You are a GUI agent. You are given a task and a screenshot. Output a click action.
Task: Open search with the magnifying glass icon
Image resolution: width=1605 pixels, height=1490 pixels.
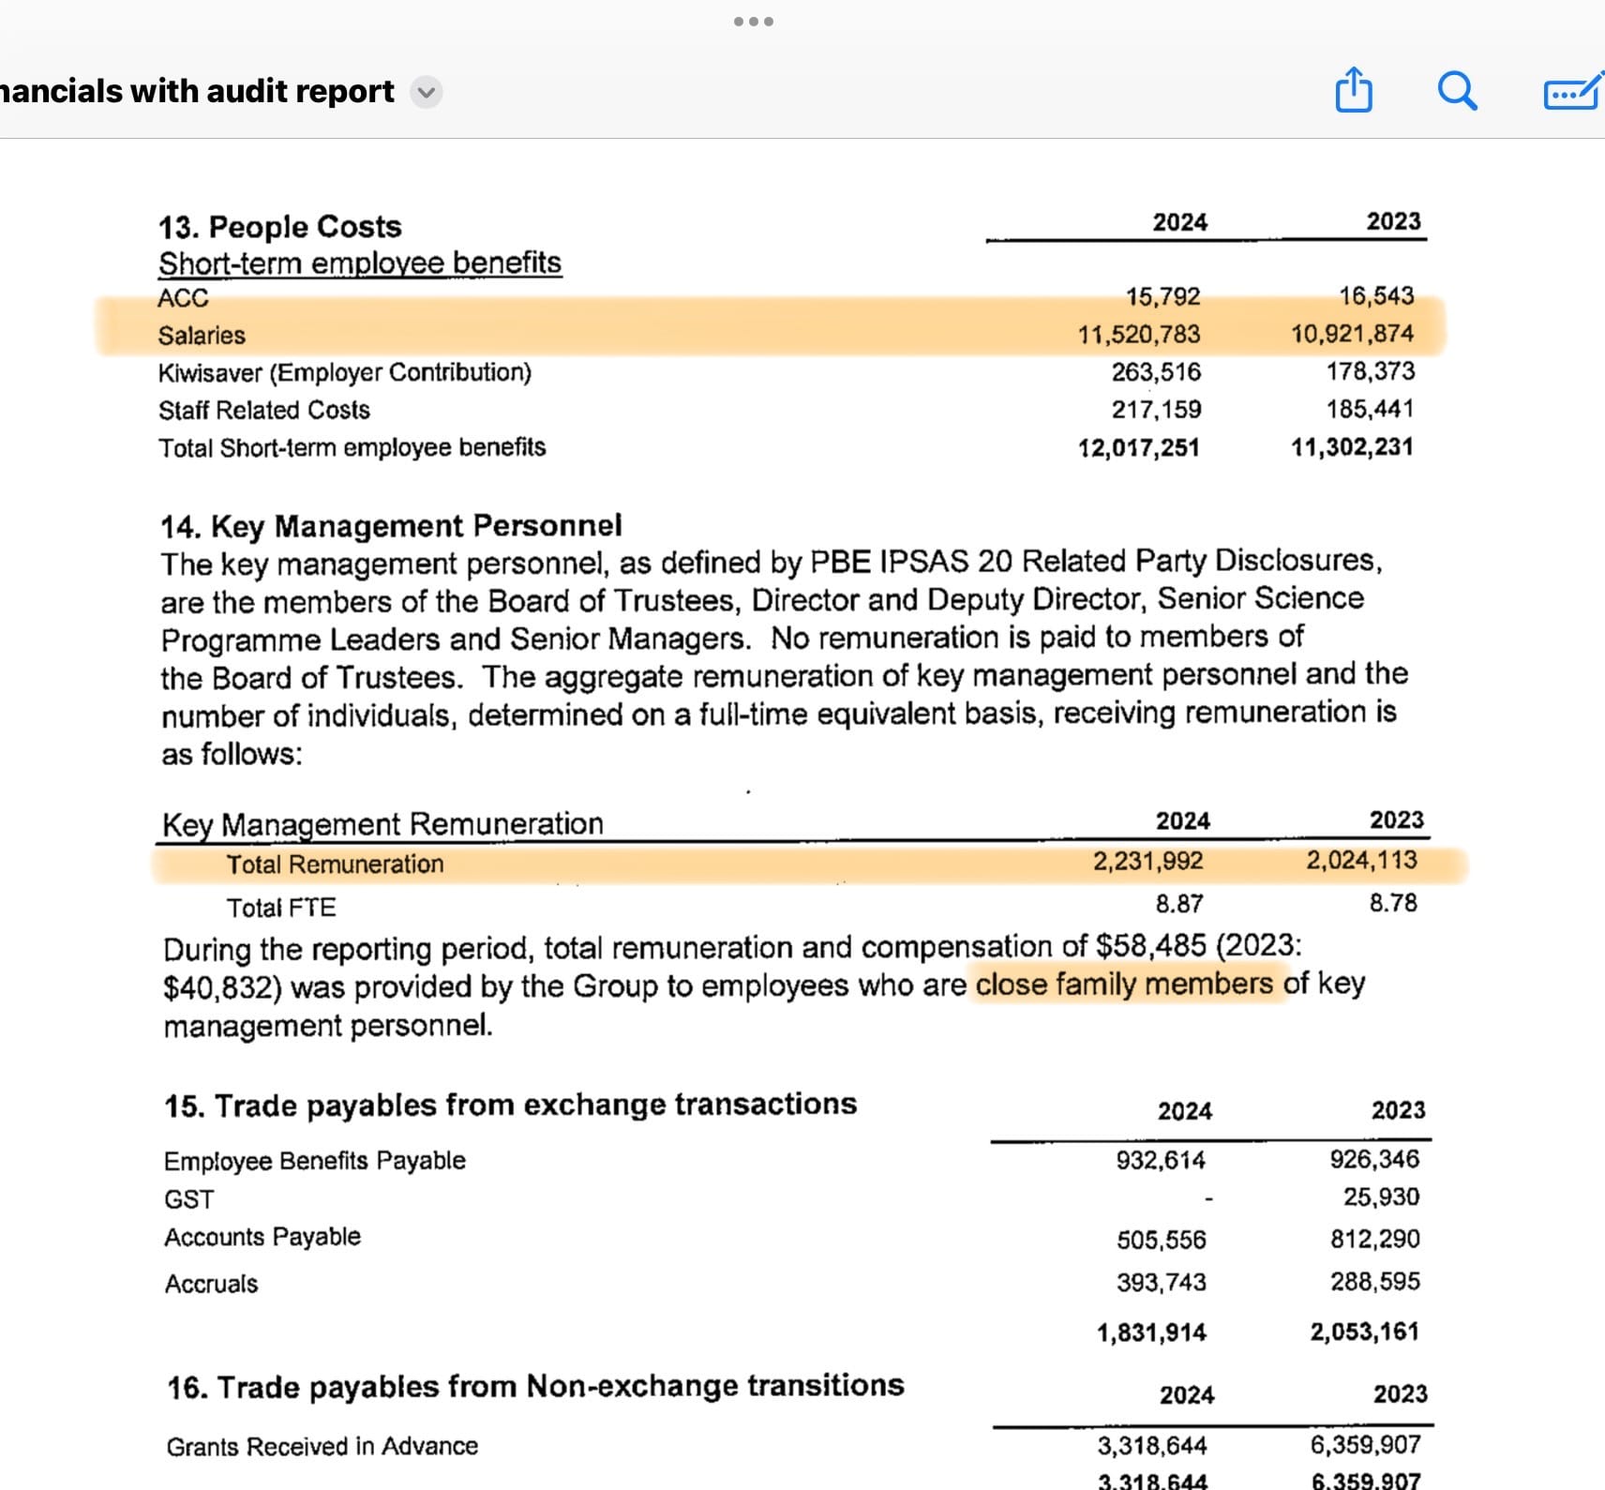(1457, 91)
